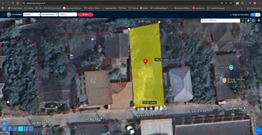
Task: Open the district dropdown showing 01
Action: [x=49, y=14]
